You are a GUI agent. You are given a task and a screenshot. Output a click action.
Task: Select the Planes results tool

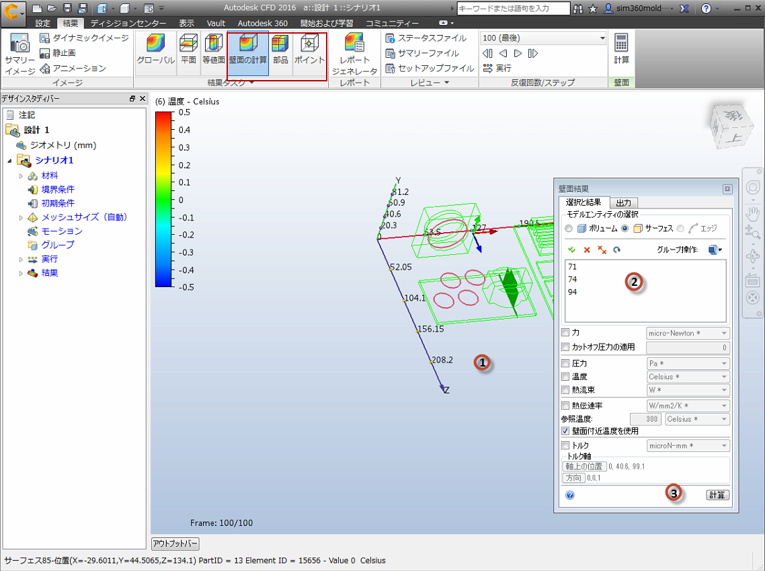pos(188,49)
